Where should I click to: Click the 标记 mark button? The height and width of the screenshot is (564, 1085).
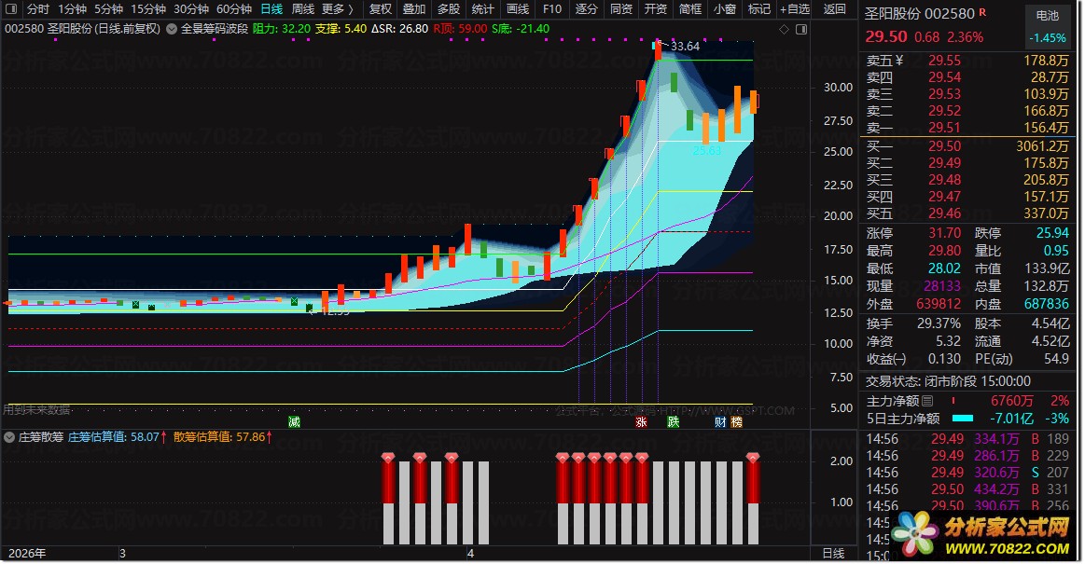(759, 9)
